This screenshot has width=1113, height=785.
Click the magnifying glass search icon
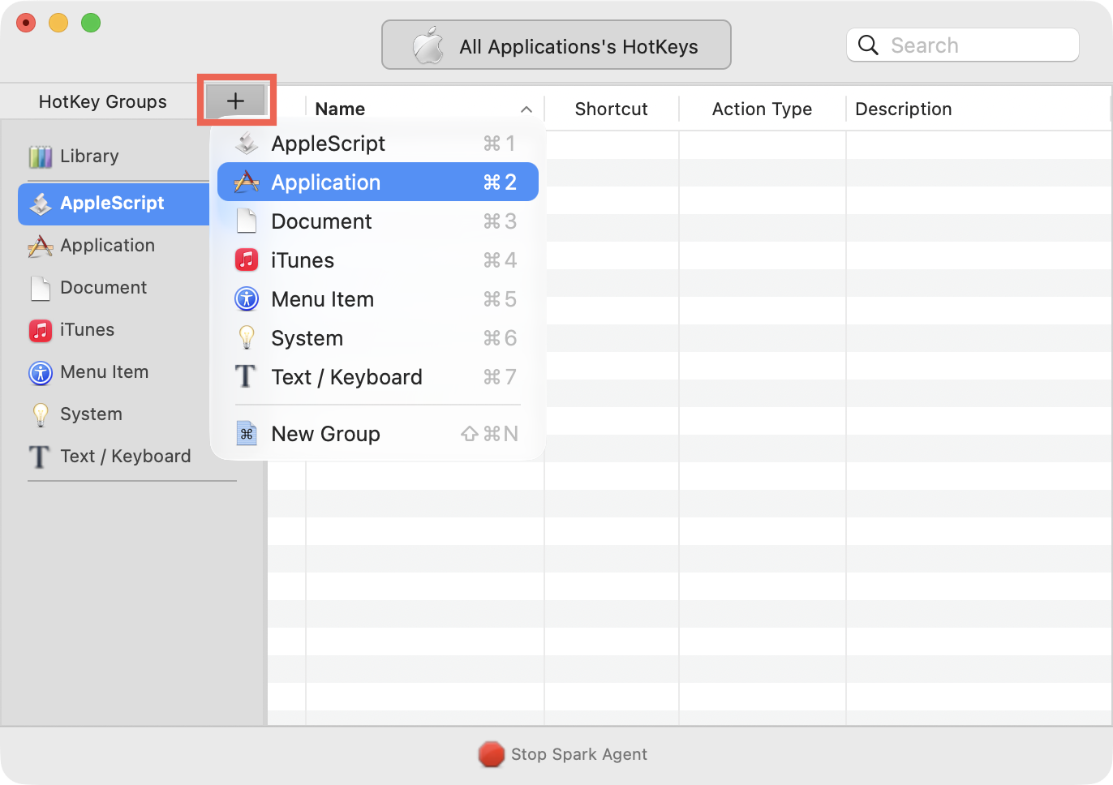pyautogui.click(x=868, y=45)
